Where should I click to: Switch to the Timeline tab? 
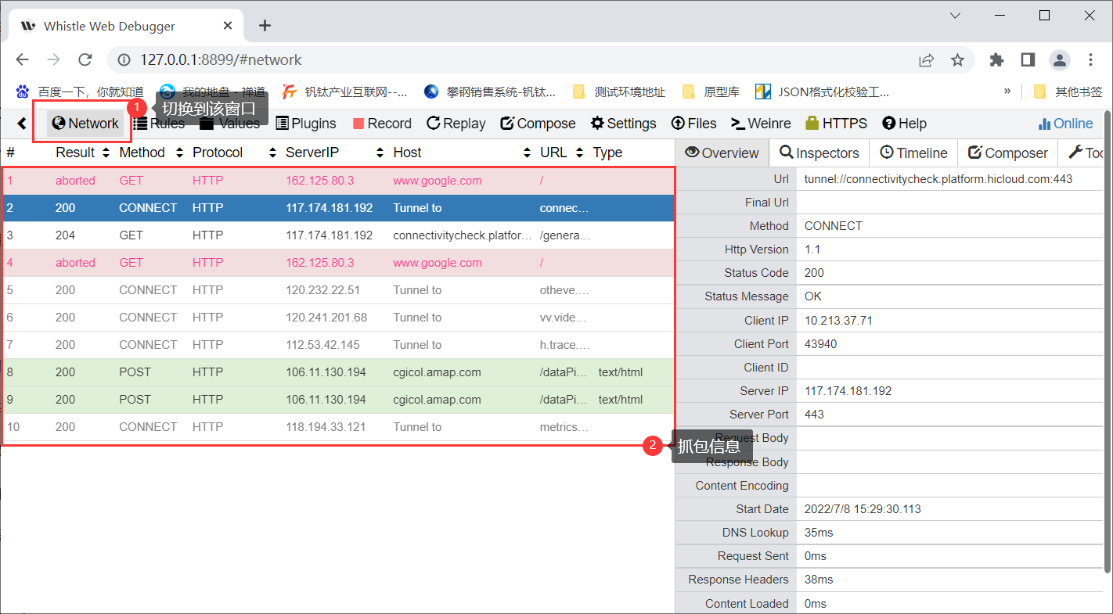(913, 153)
